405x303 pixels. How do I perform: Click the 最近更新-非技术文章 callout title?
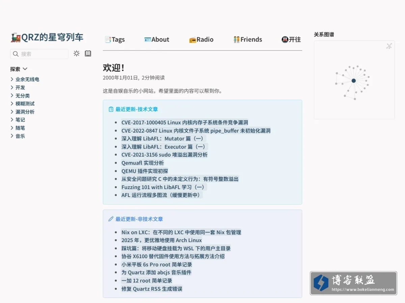point(139,219)
